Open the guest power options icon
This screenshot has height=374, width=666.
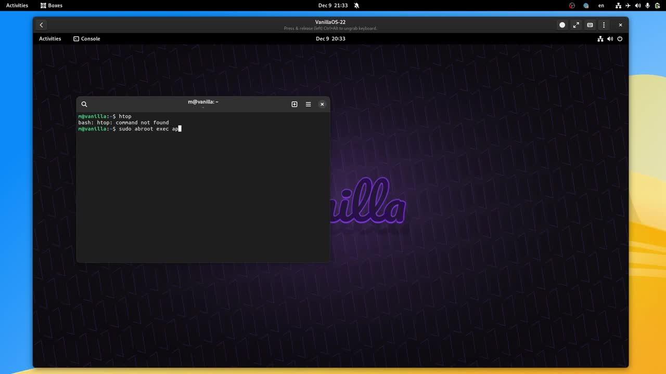coord(619,38)
